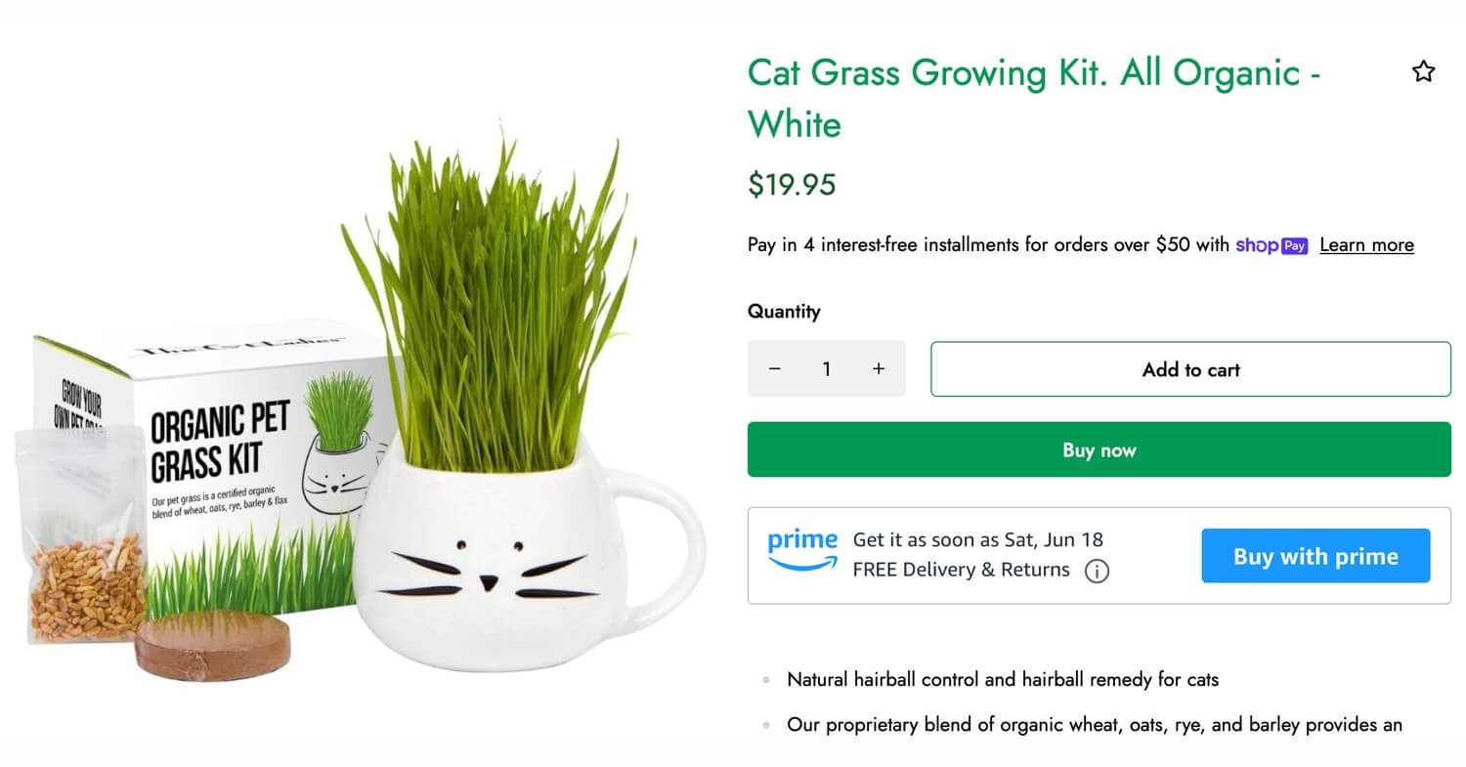Increase quantity with the plus button
Image resolution: width=1466 pixels, height=767 pixels.
pyautogui.click(x=879, y=368)
